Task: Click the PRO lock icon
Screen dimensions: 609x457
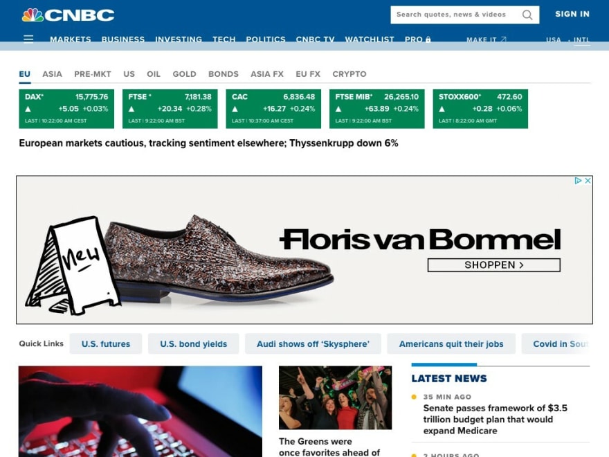Action: pos(428,39)
